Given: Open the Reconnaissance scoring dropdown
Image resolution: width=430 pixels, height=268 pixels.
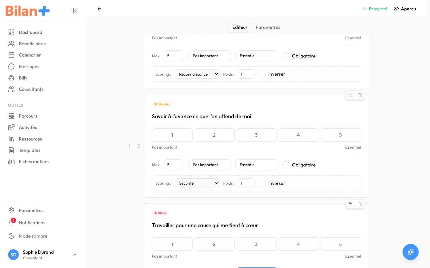Looking at the screenshot, I should [x=197, y=74].
